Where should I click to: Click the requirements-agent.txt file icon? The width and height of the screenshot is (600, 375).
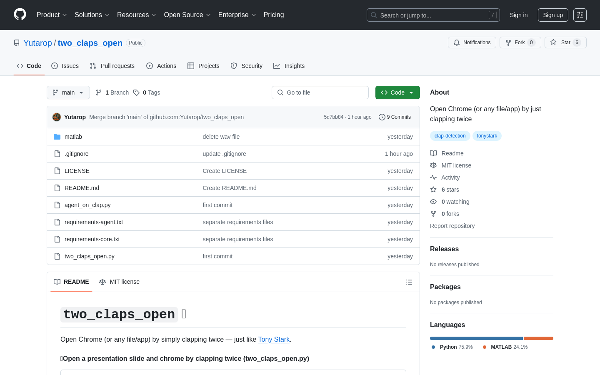tap(57, 222)
